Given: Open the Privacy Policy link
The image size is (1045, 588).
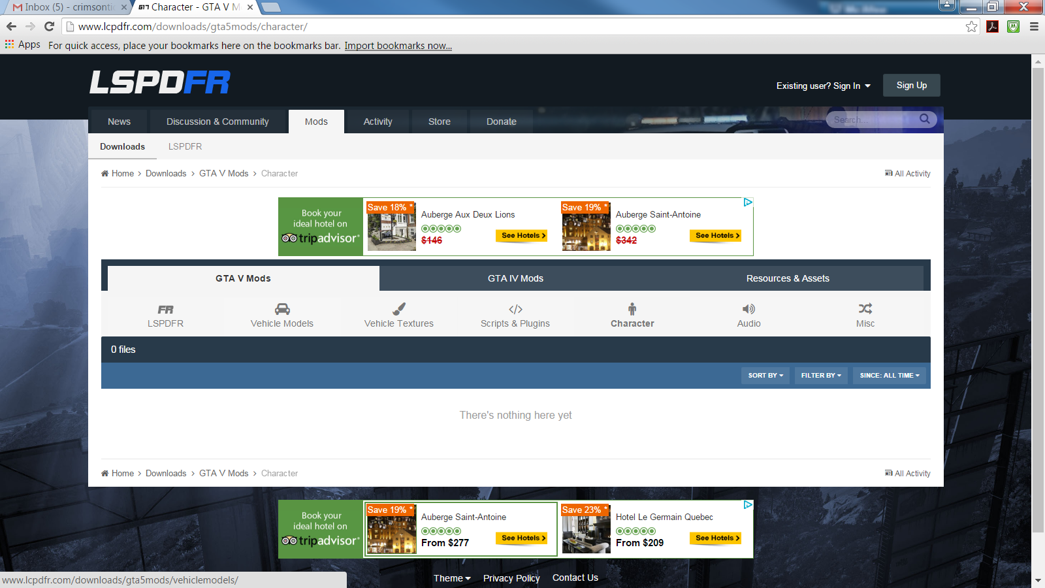Looking at the screenshot, I should point(511,578).
